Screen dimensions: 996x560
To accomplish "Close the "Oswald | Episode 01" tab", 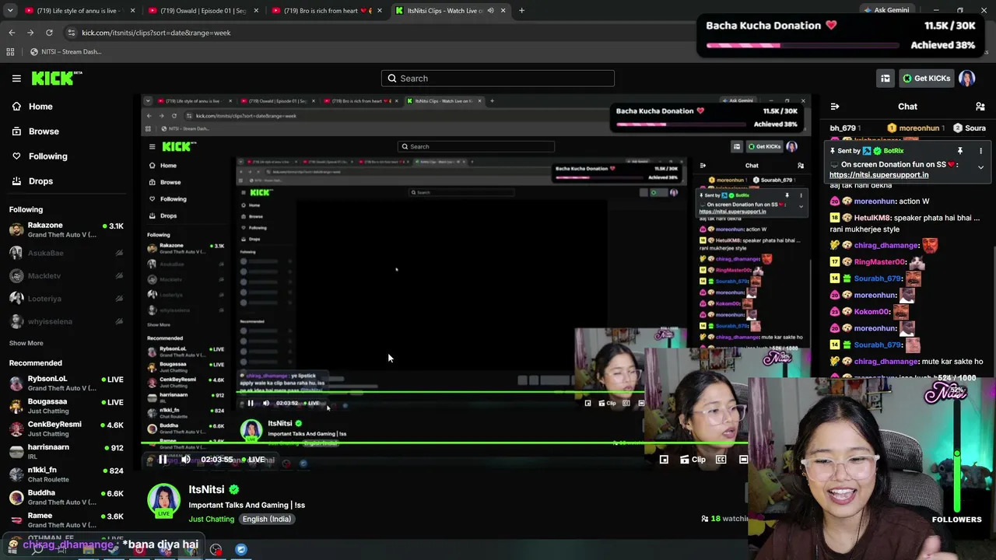I will pos(256,11).
